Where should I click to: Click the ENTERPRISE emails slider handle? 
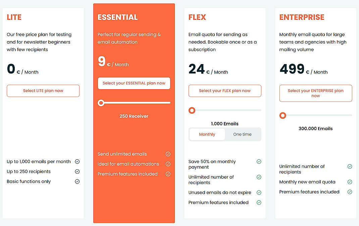point(283,116)
